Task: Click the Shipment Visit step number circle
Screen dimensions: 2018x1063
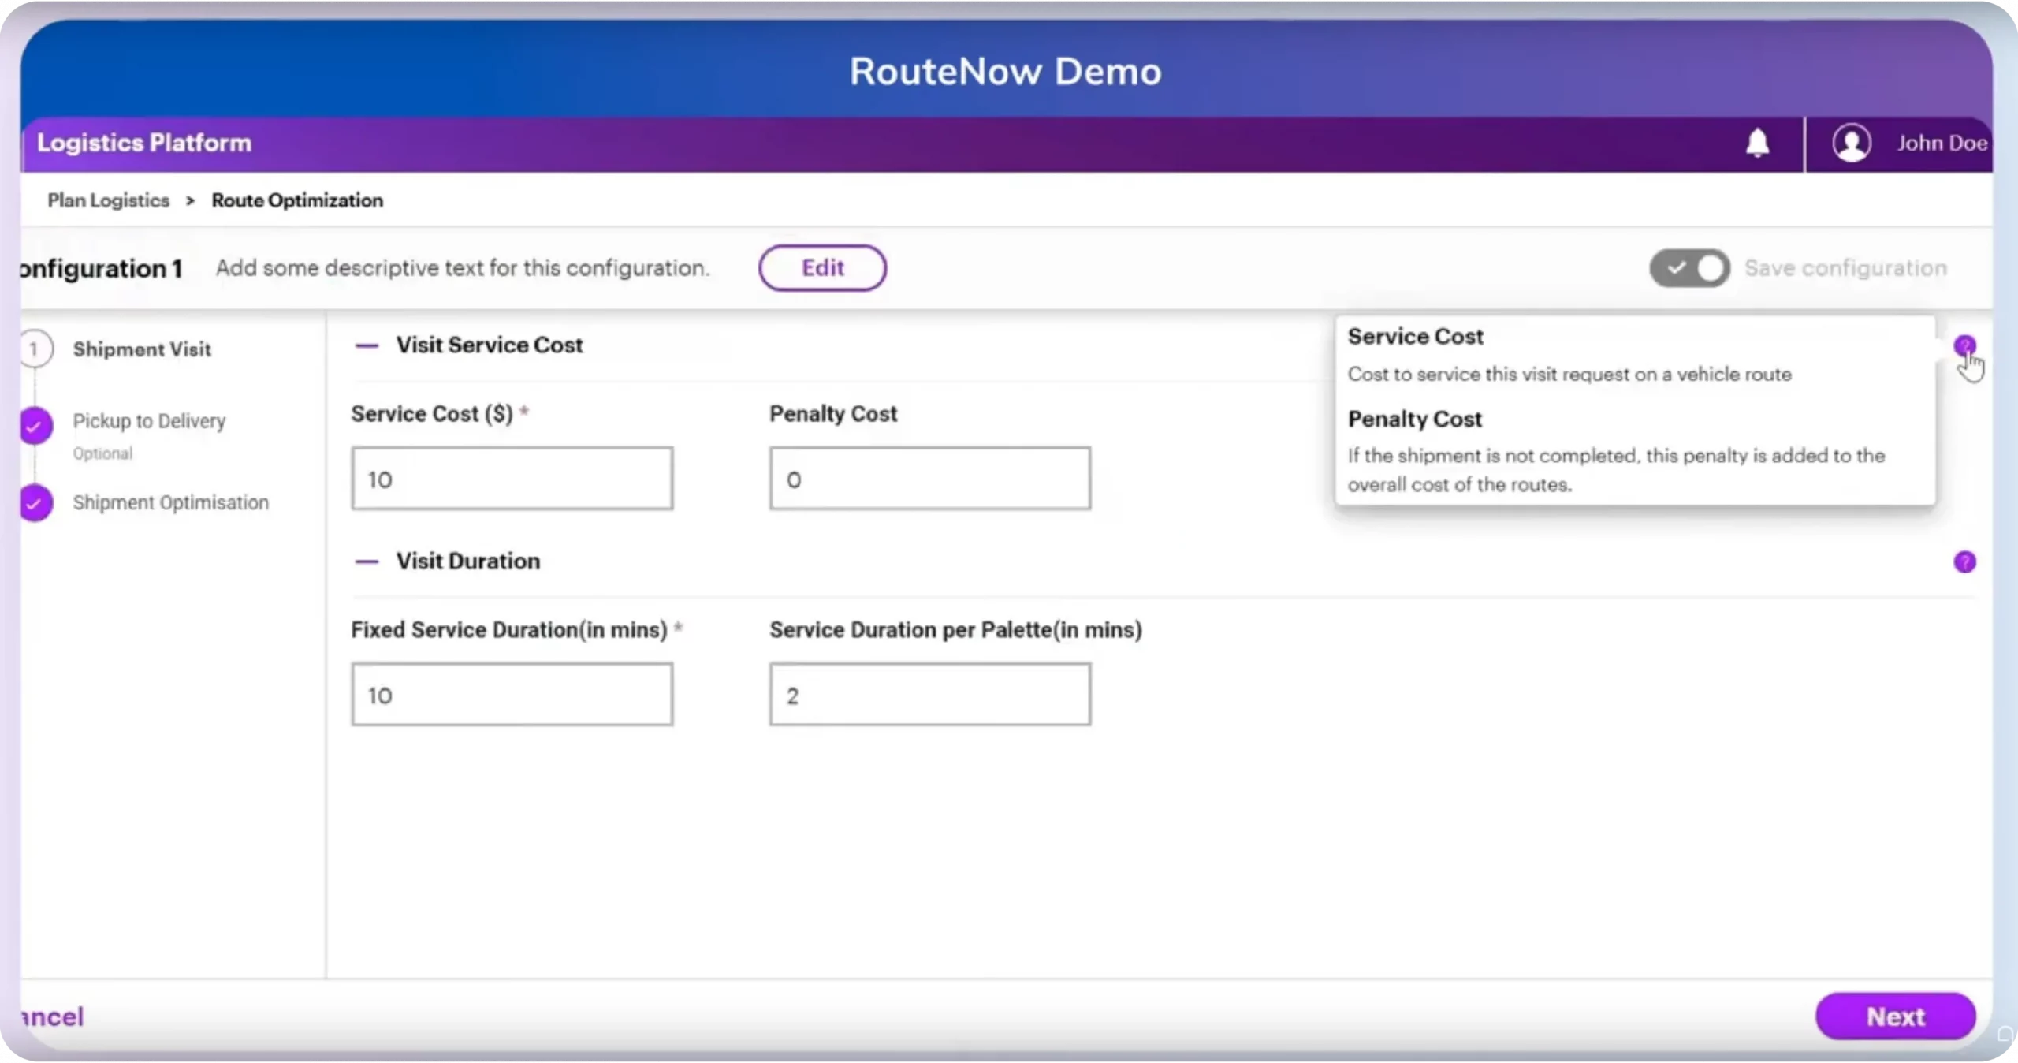Action: coord(34,349)
